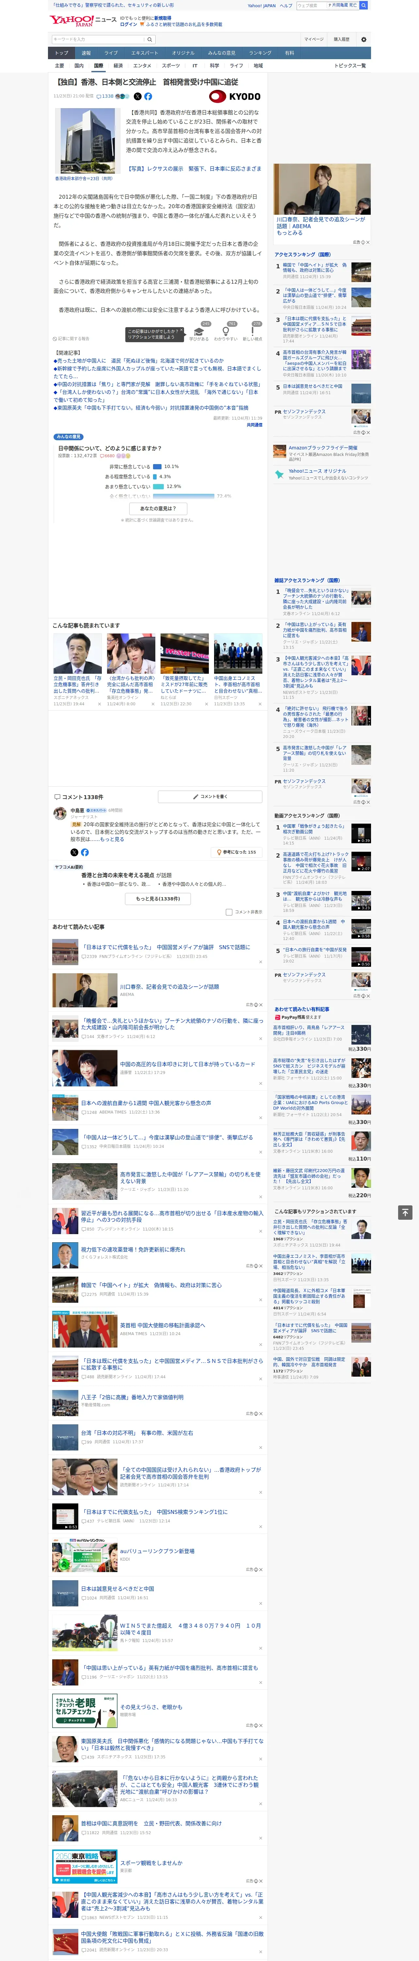419x1961 pixels.
Task: Click マイページ link
Action: [x=314, y=40]
